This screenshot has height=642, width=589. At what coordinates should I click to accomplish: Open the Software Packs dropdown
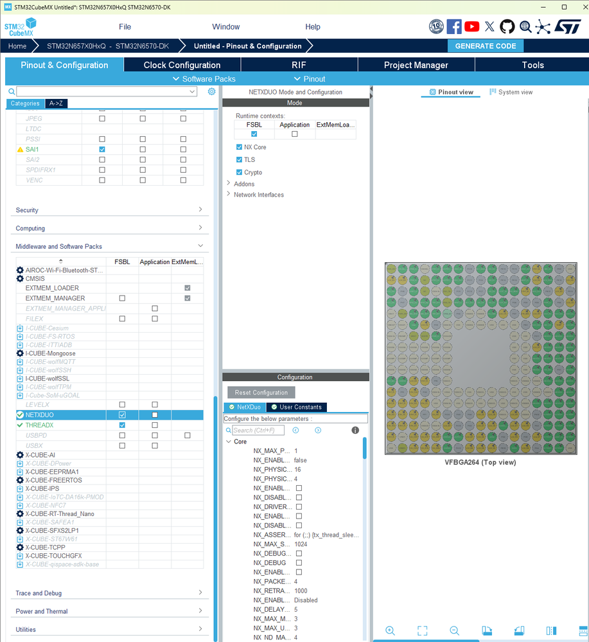[x=204, y=78]
